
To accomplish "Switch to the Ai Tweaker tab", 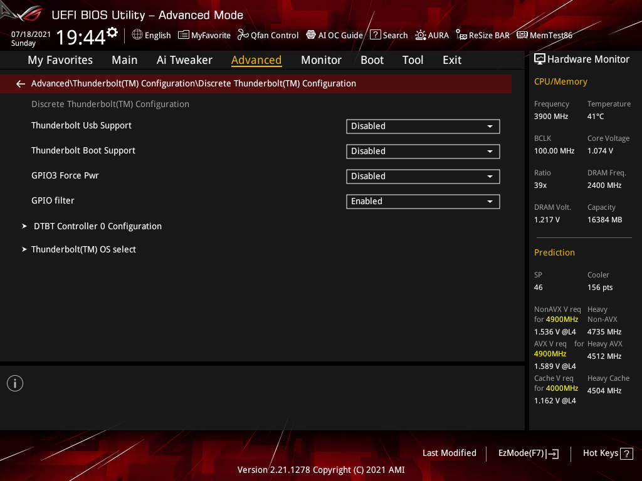I will (184, 59).
